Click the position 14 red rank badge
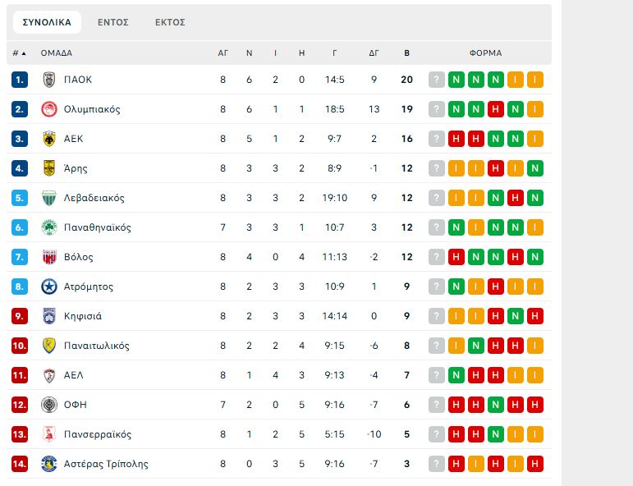 20,464
